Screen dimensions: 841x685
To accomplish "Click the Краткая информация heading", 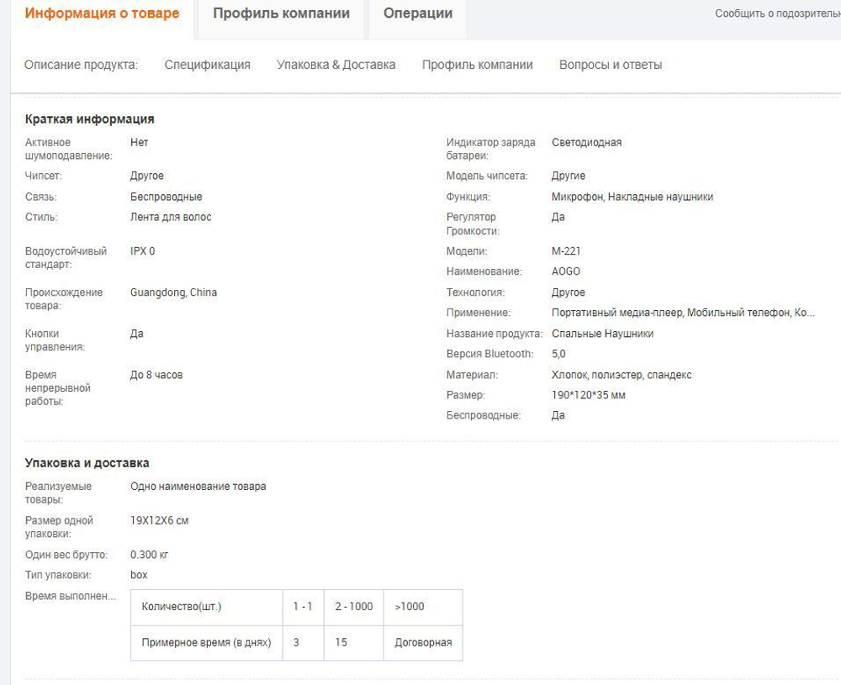I will pyautogui.click(x=89, y=119).
